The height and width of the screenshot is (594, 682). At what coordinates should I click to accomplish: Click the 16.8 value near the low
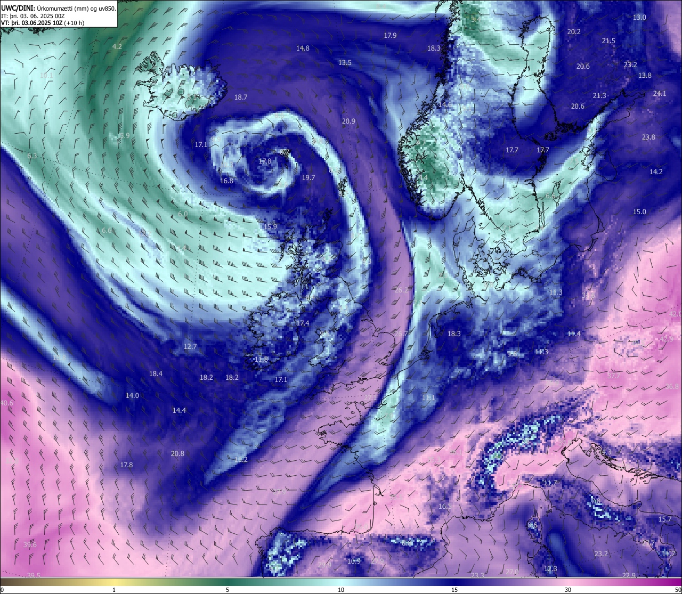point(226,181)
